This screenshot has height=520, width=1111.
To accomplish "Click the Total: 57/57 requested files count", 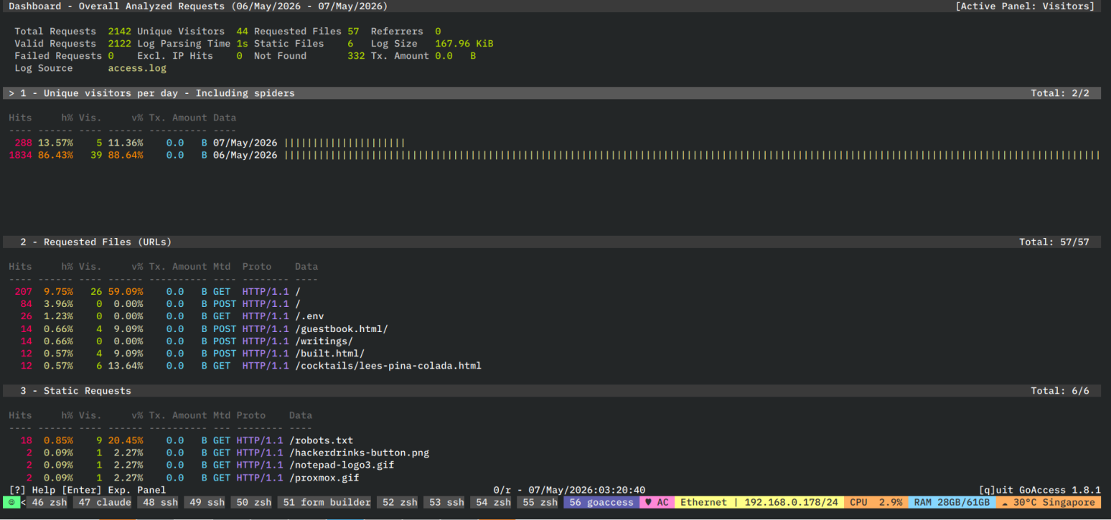I will [x=1054, y=242].
